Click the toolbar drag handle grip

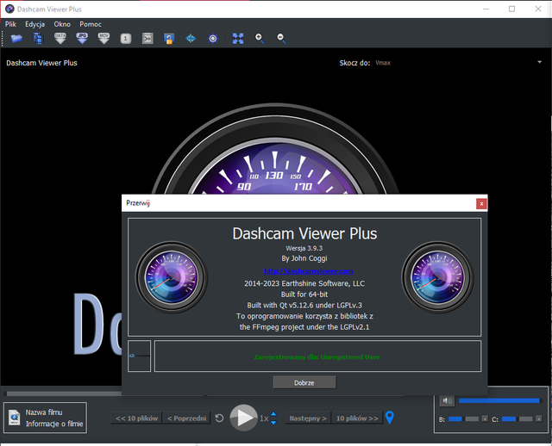click(3, 38)
